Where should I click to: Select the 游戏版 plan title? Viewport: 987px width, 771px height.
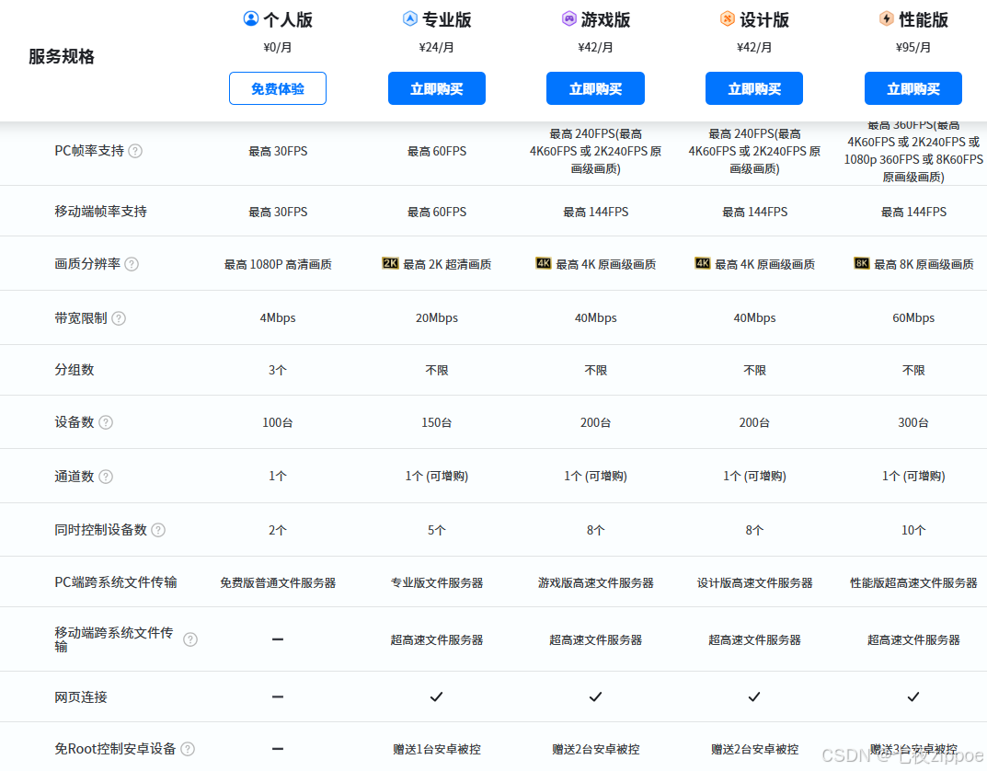(x=605, y=20)
